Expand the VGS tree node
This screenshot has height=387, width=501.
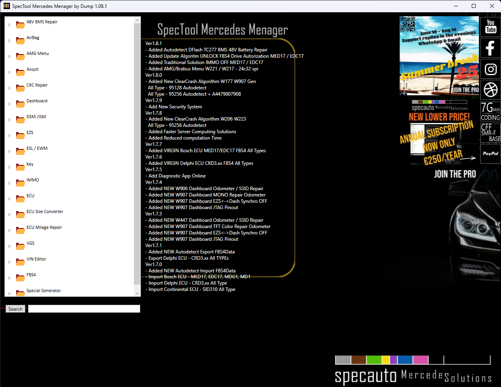[x=10, y=246]
